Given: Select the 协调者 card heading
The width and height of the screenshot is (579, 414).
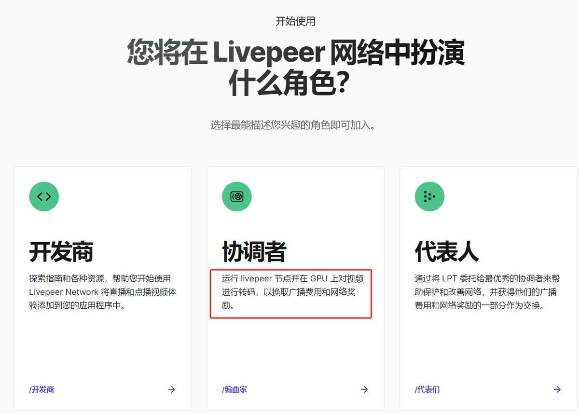Looking at the screenshot, I should click(254, 252).
